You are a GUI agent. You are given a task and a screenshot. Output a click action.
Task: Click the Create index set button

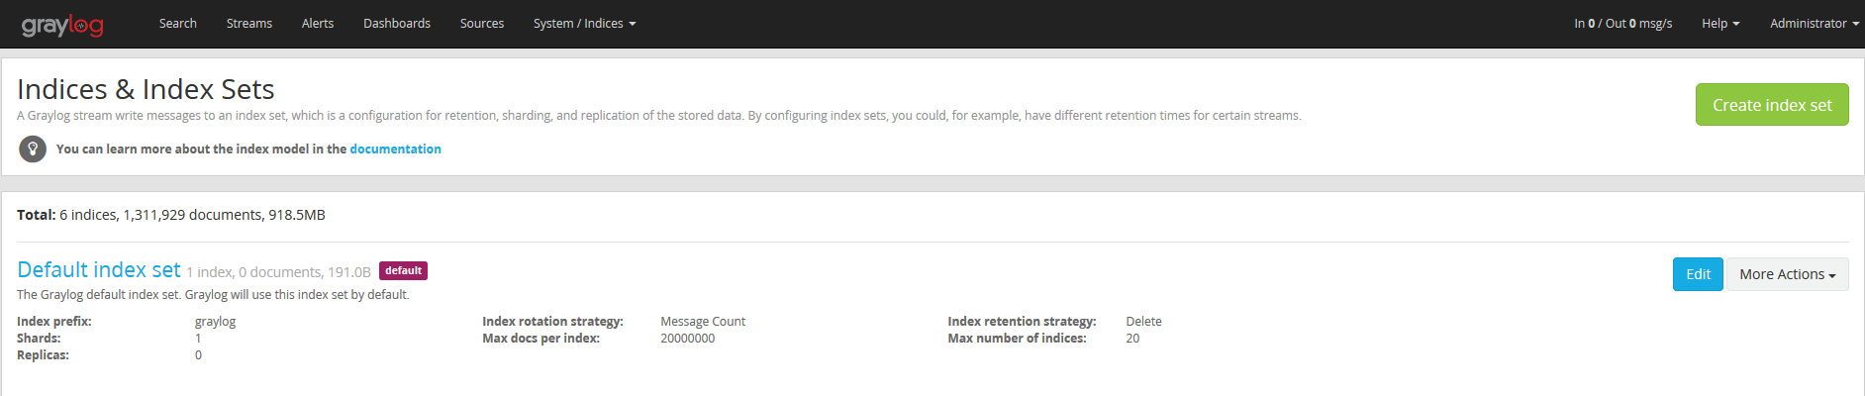pyautogui.click(x=1772, y=105)
